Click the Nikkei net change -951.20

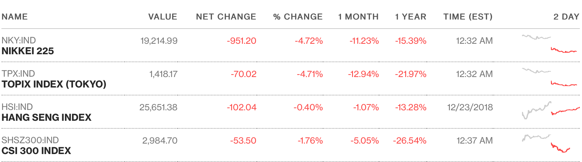(x=241, y=41)
